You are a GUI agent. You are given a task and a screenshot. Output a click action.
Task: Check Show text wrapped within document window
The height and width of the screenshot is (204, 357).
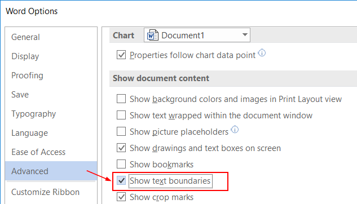121,115
